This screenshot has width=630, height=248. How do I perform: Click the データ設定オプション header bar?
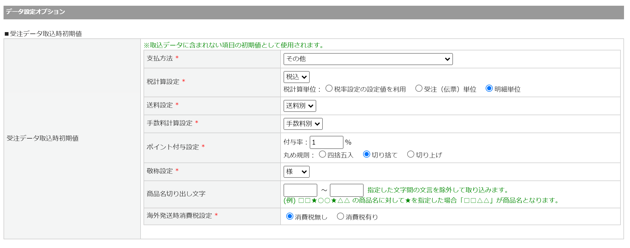tap(313, 12)
